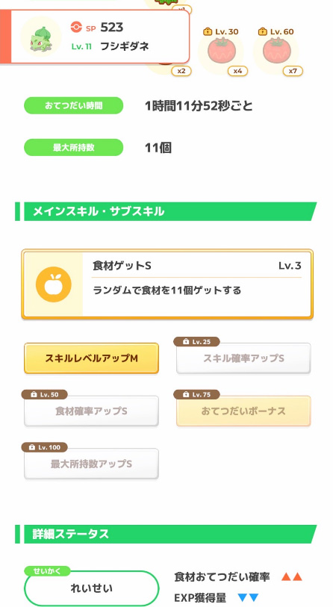Tap the 最大所持数 green label
The image size is (333, 607).
click(x=74, y=148)
